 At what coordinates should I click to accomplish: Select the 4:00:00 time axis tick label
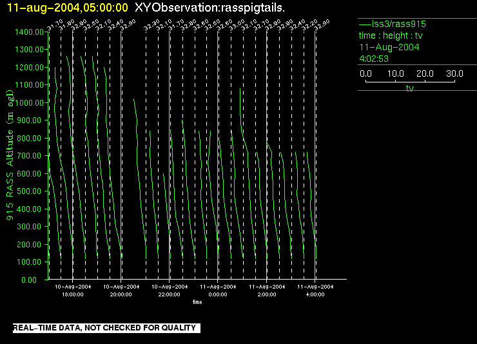tap(315, 294)
